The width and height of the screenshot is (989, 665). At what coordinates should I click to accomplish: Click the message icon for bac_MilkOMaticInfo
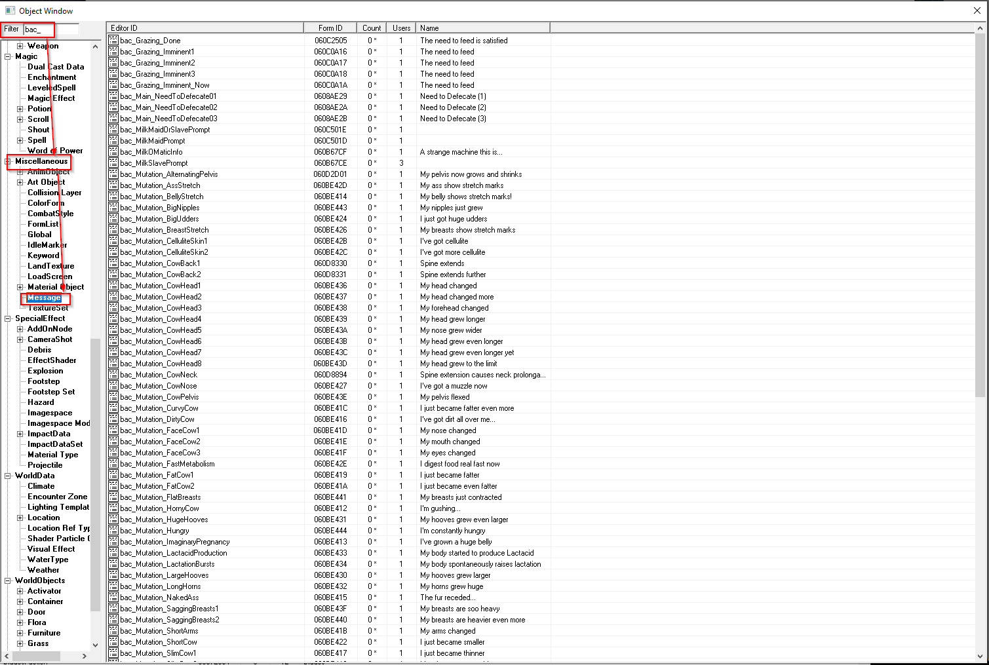pyautogui.click(x=113, y=152)
